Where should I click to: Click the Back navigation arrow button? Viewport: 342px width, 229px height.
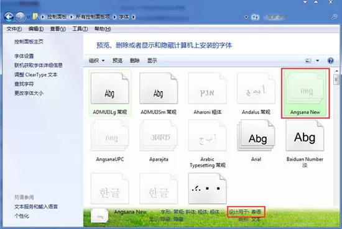pyautogui.click(x=9, y=17)
